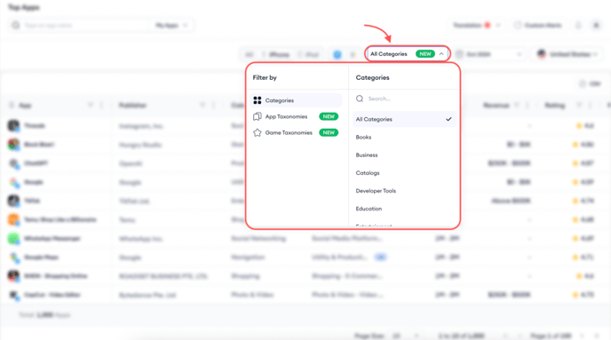Open the WhatsApp Messenger app row
Image resolution: width=611 pixels, height=340 pixels.
52,238
